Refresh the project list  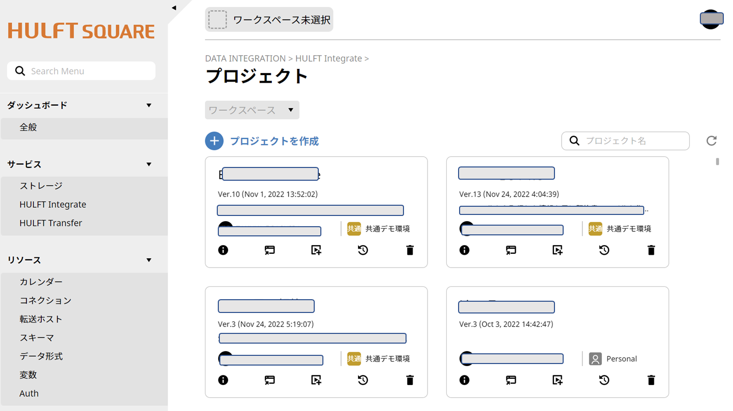tap(712, 141)
